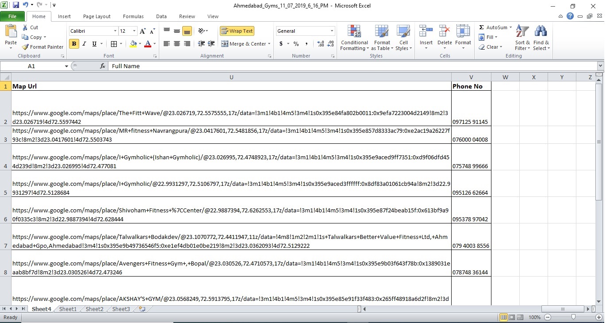
Task: Select the Format Painter tool
Action: (x=42, y=46)
